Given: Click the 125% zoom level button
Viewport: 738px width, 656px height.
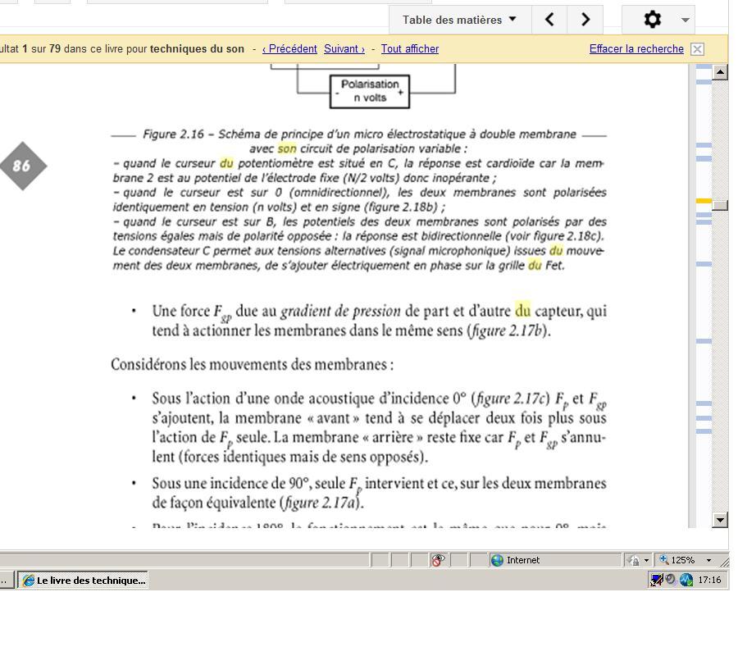Looking at the screenshot, I should (677, 560).
